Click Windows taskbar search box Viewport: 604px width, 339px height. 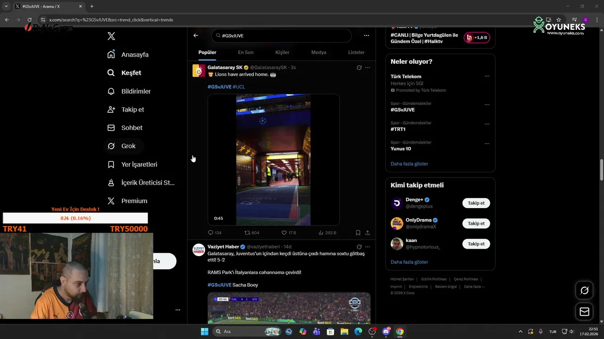click(246, 331)
